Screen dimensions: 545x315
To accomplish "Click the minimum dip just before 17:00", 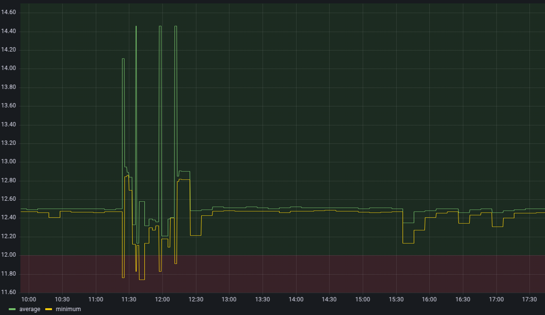I will pos(497,227).
